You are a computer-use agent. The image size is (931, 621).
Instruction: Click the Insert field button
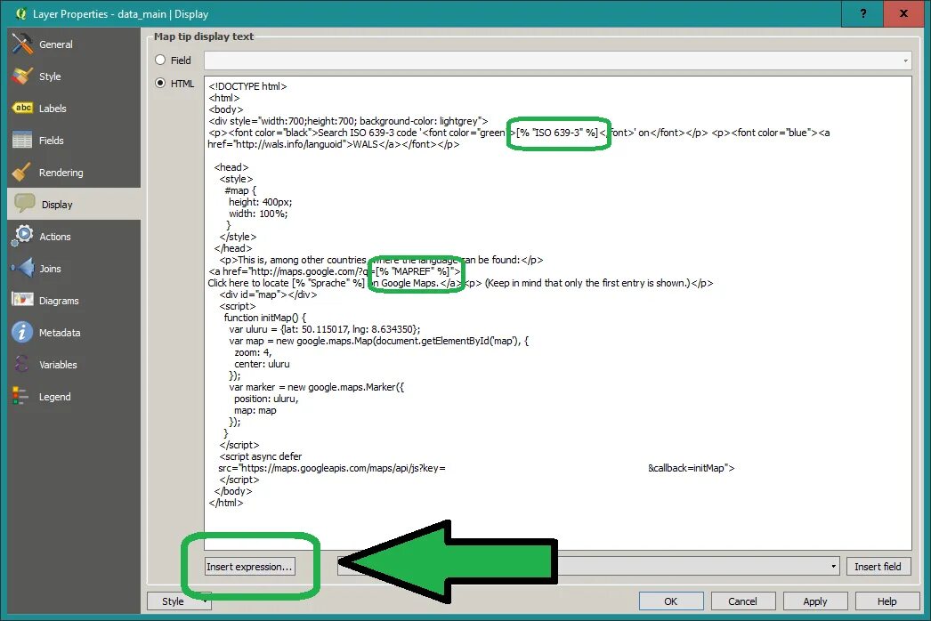(x=878, y=567)
